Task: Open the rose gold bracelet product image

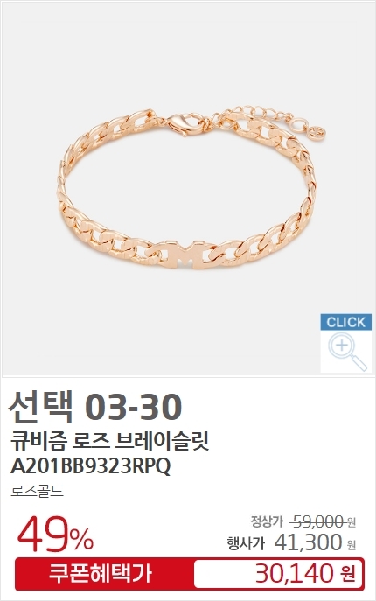Action: point(189,189)
